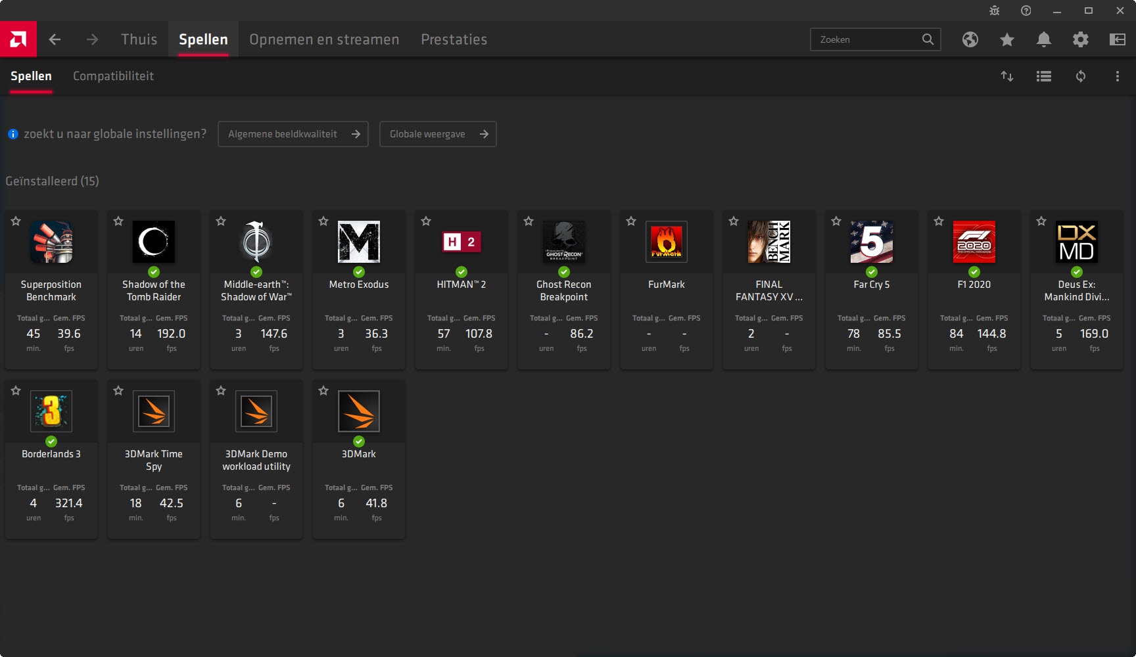Click the sort arrows icon

(x=1007, y=76)
